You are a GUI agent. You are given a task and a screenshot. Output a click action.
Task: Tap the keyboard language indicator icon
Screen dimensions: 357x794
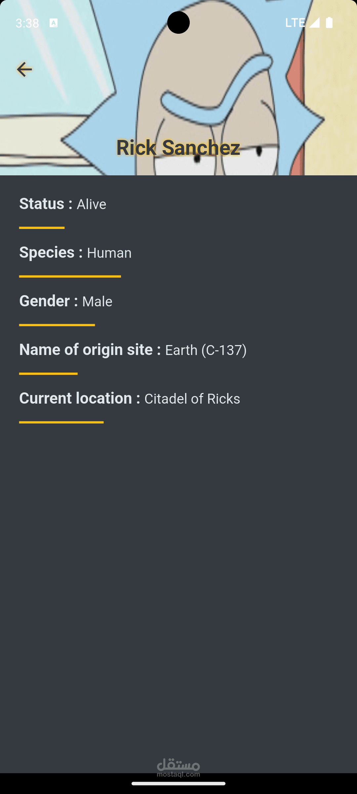(x=54, y=23)
